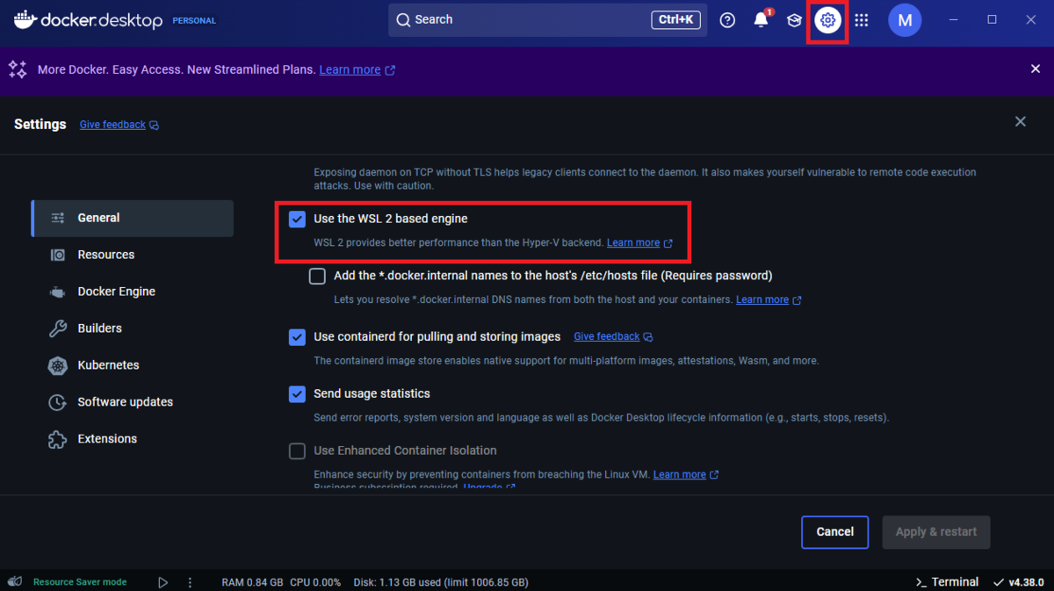Click the Resource Saver mode label
Screen dimensions: 1054x591
tap(80, 582)
